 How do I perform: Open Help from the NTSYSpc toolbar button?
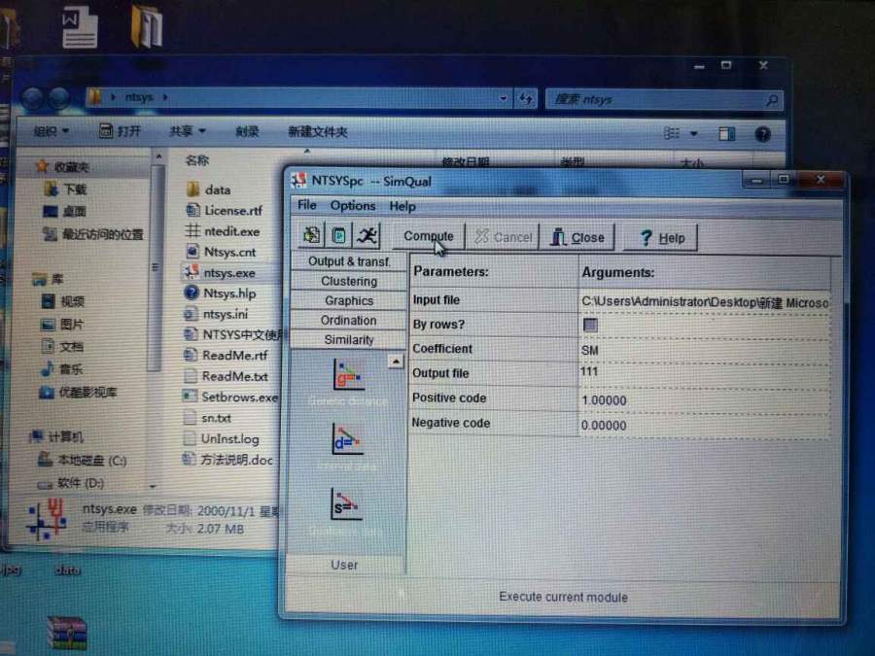click(661, 238)
